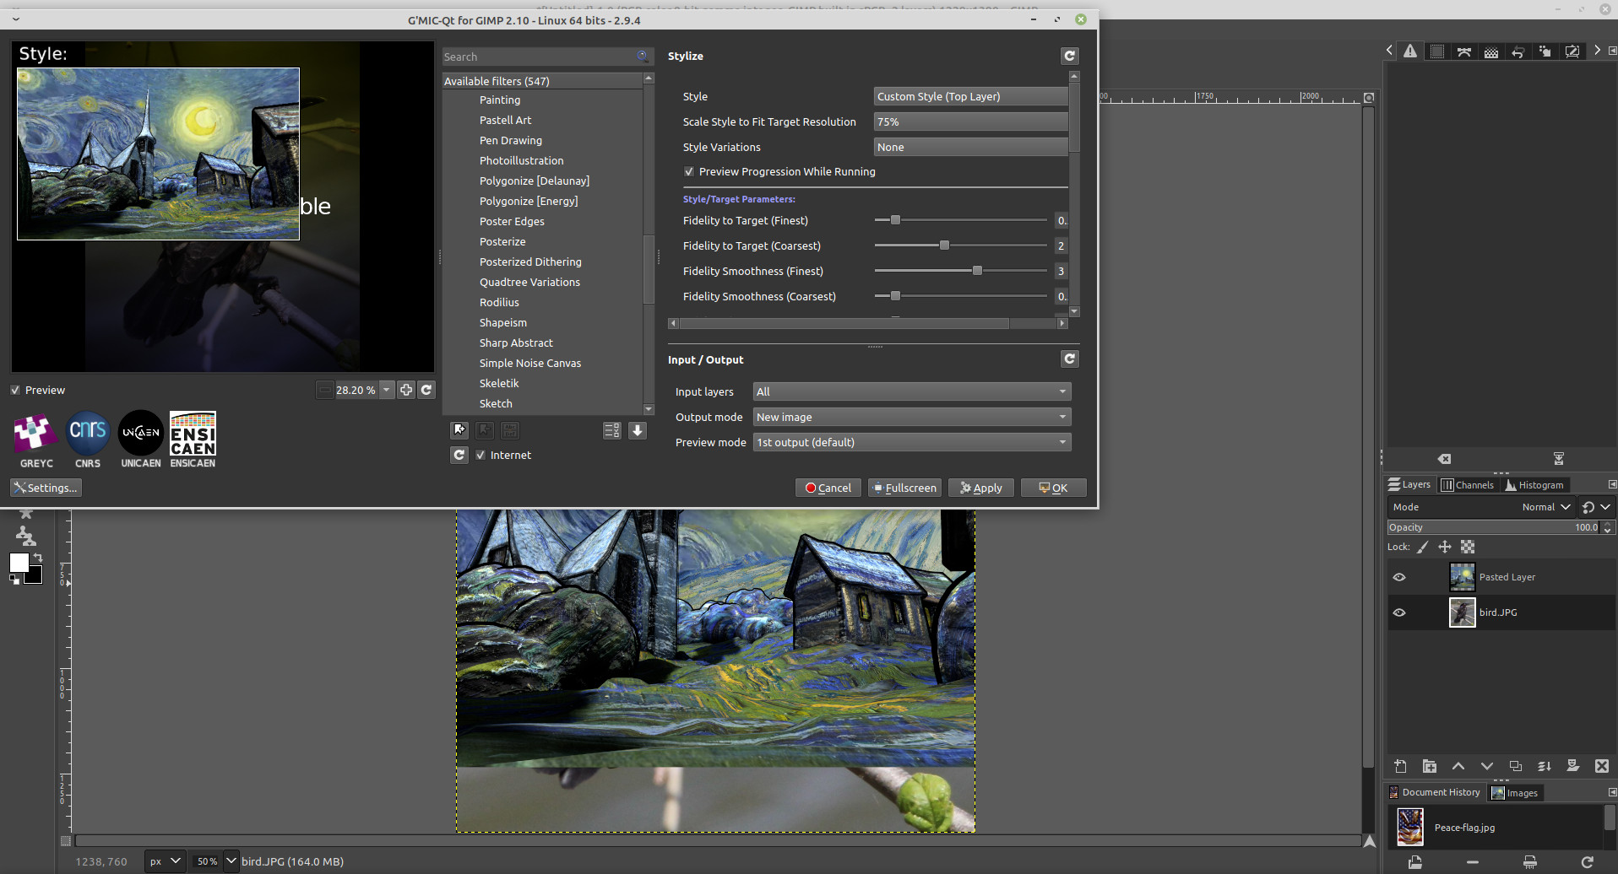This screenshot has width=1618, height=874.
Task: Select the Peace-flag.jpg document thumbnail
Action: pos(1410,827)
